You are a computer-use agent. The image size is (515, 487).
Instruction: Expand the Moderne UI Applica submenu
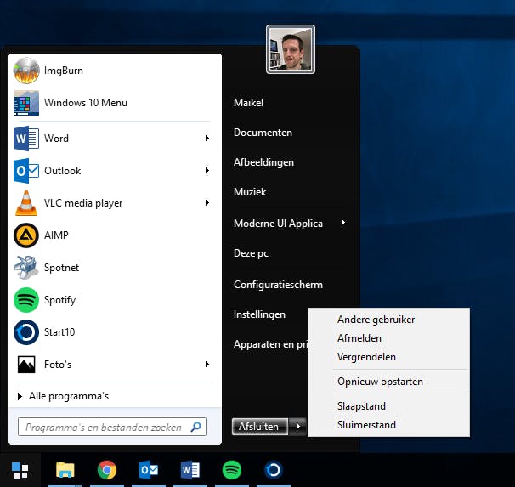(x=343, y=224)
